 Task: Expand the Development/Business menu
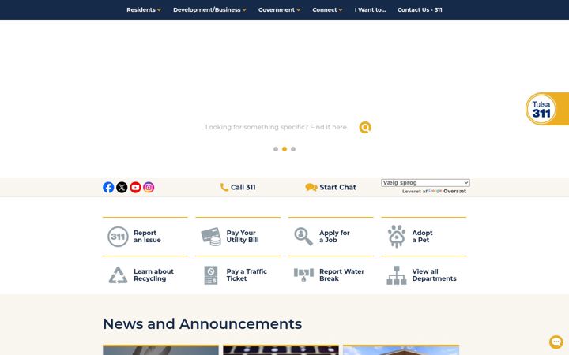coord(209,9)
